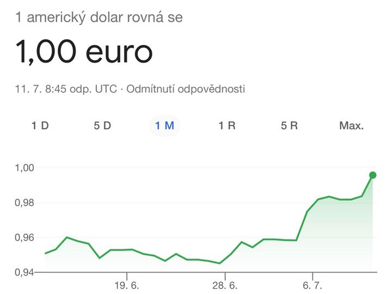
Task: Click the '1 americký dolar rovná se' text
Action: tap(100, 17)
